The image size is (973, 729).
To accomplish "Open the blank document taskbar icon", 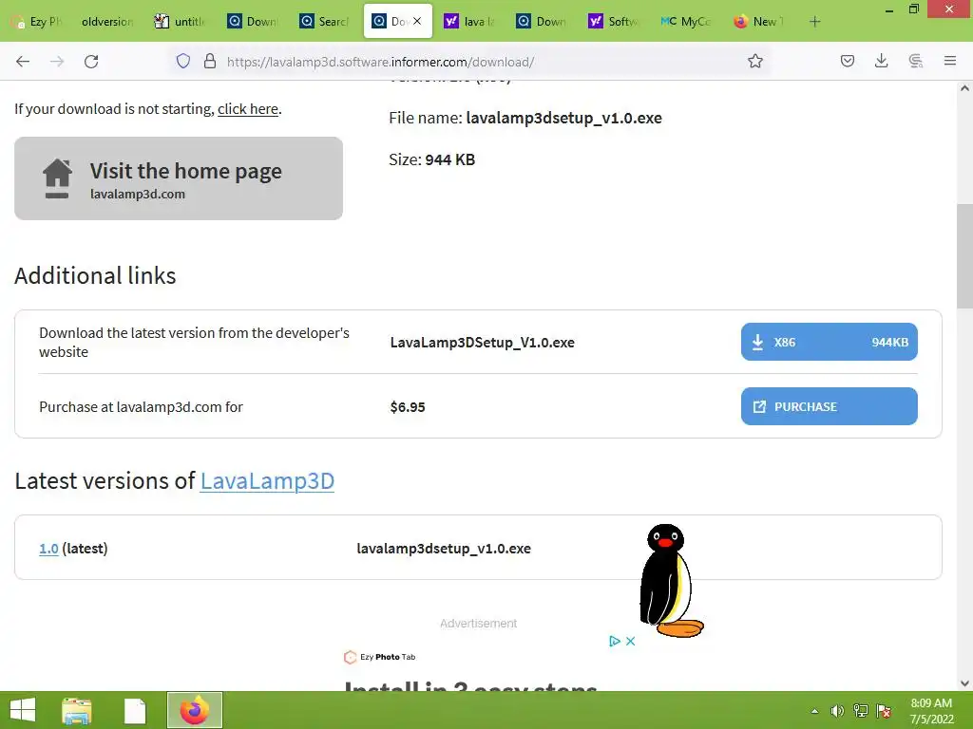I will point(135,710).
